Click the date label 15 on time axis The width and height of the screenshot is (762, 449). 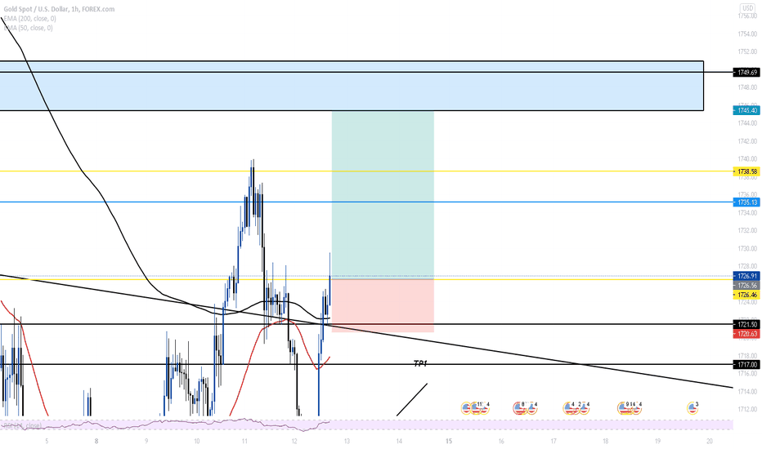449,441
